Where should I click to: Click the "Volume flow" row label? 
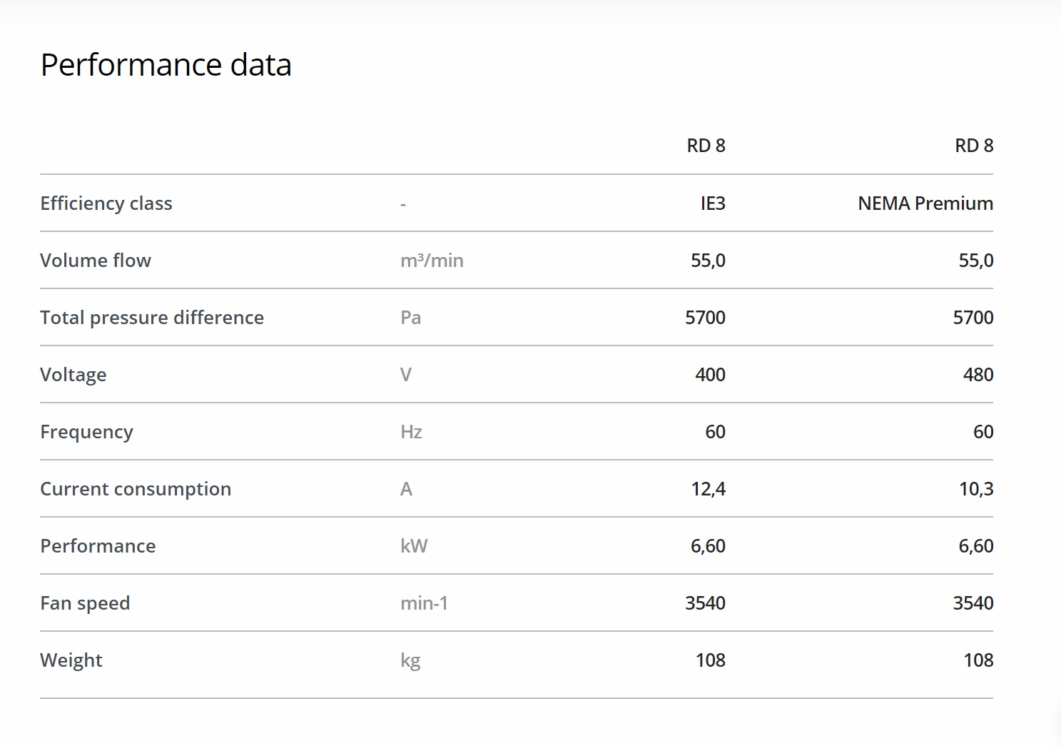point(96,261)
